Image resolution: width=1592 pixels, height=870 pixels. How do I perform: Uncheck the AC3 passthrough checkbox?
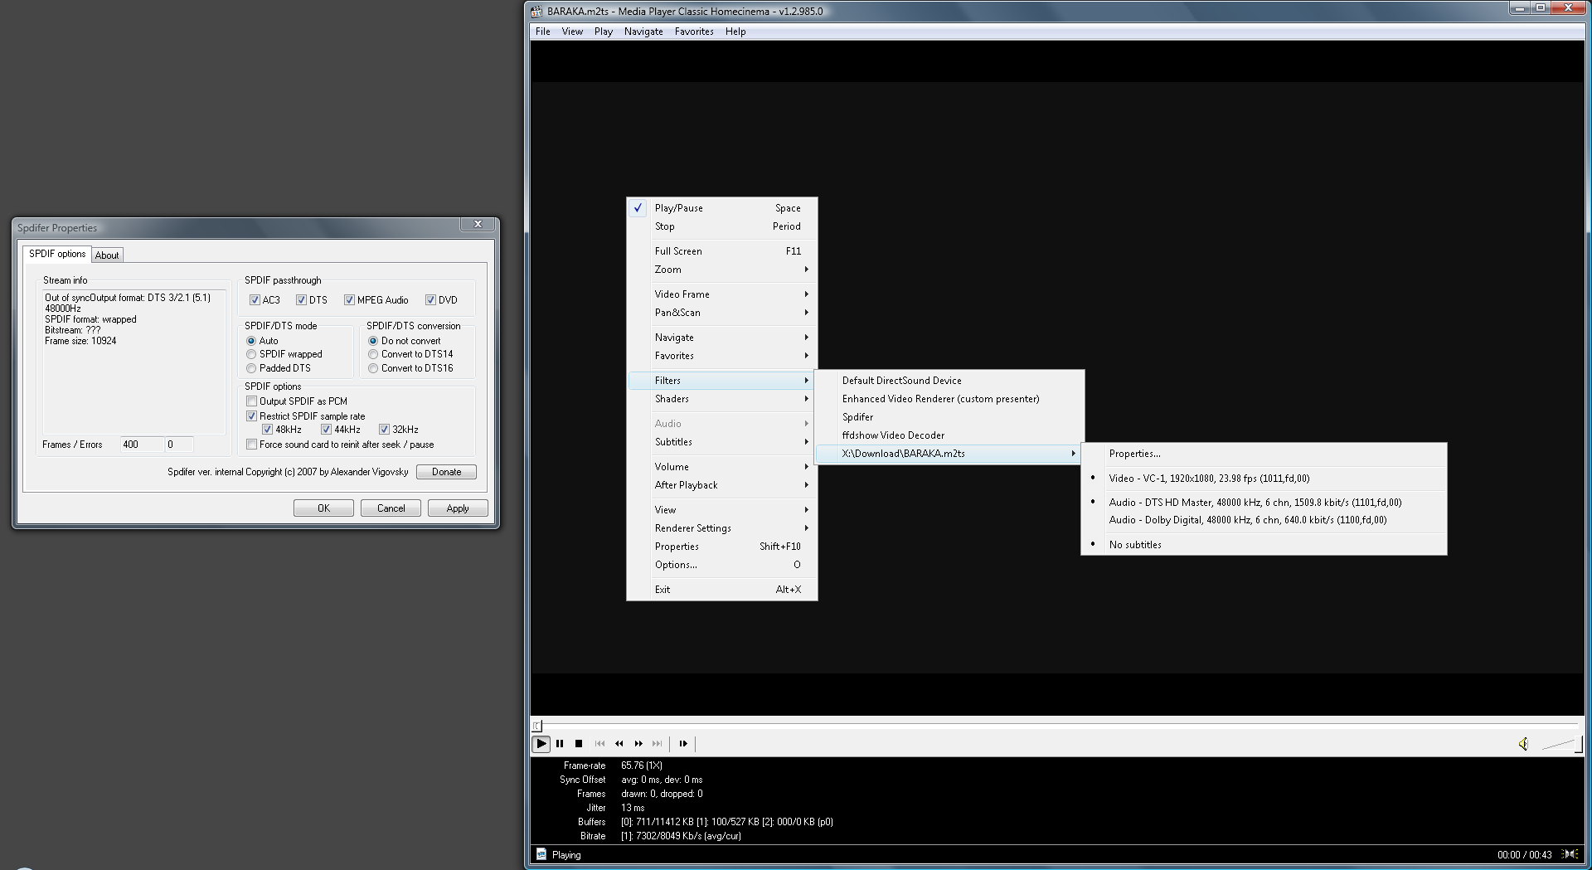point(255,300)
